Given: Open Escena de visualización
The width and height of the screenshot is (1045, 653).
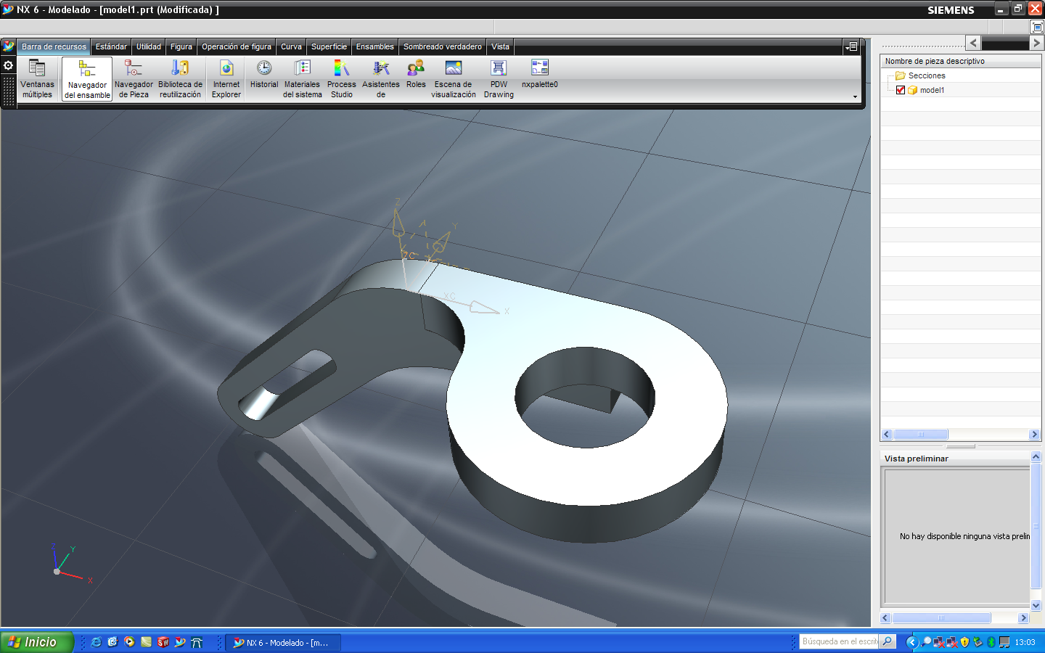Looking at the screenshot, I should (x=454, y=78).
